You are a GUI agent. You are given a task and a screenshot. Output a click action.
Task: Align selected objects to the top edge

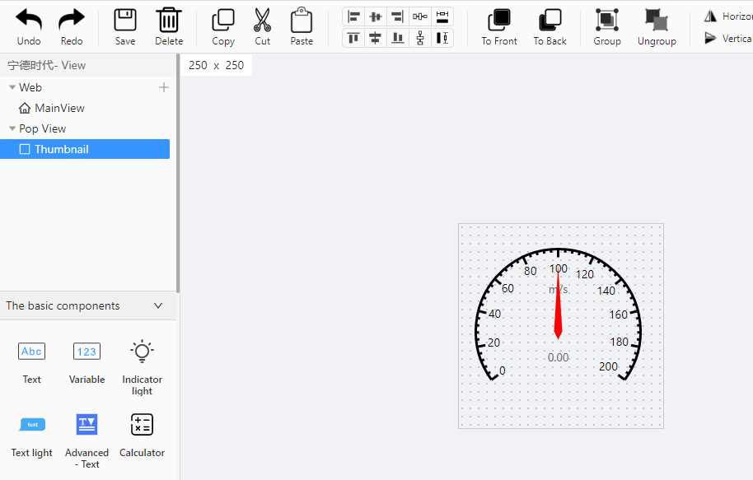[354, 37]
